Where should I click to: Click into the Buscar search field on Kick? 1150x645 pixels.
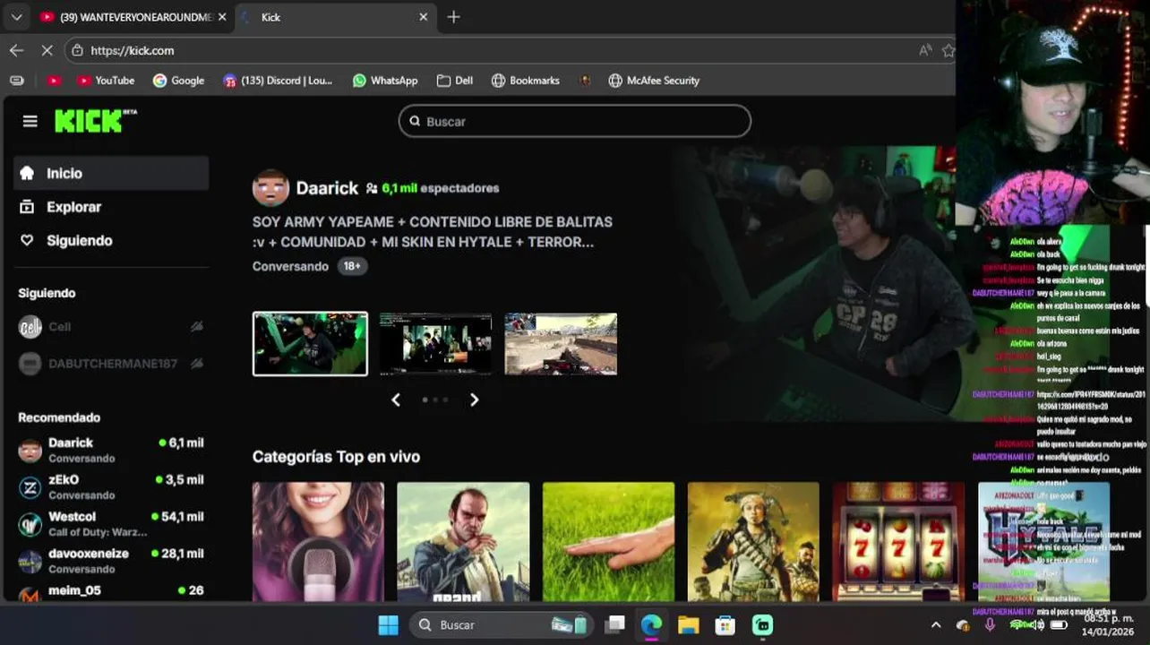(x=575, y=121)
